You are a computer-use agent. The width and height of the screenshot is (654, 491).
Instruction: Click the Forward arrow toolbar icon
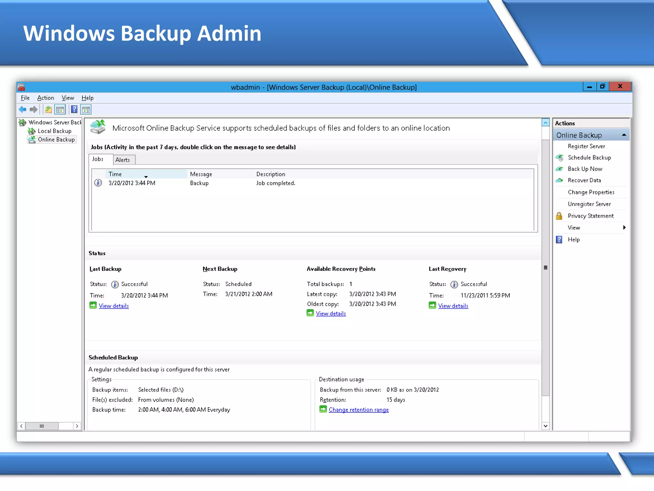pos(34,110)
